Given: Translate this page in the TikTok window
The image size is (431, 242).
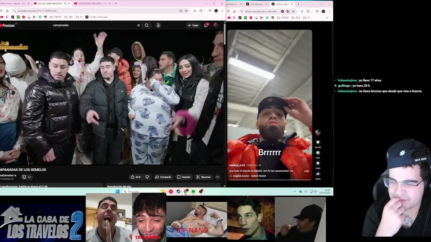Looking at the screenshot, I should pos(288,11).
